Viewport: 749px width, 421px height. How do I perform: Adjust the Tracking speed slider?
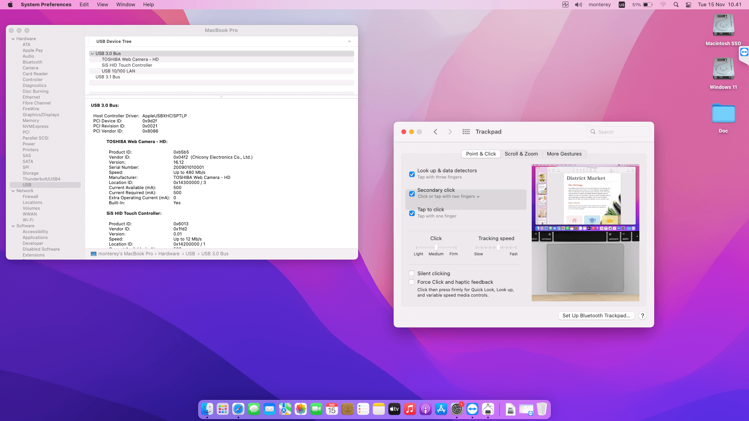point(498,248)
